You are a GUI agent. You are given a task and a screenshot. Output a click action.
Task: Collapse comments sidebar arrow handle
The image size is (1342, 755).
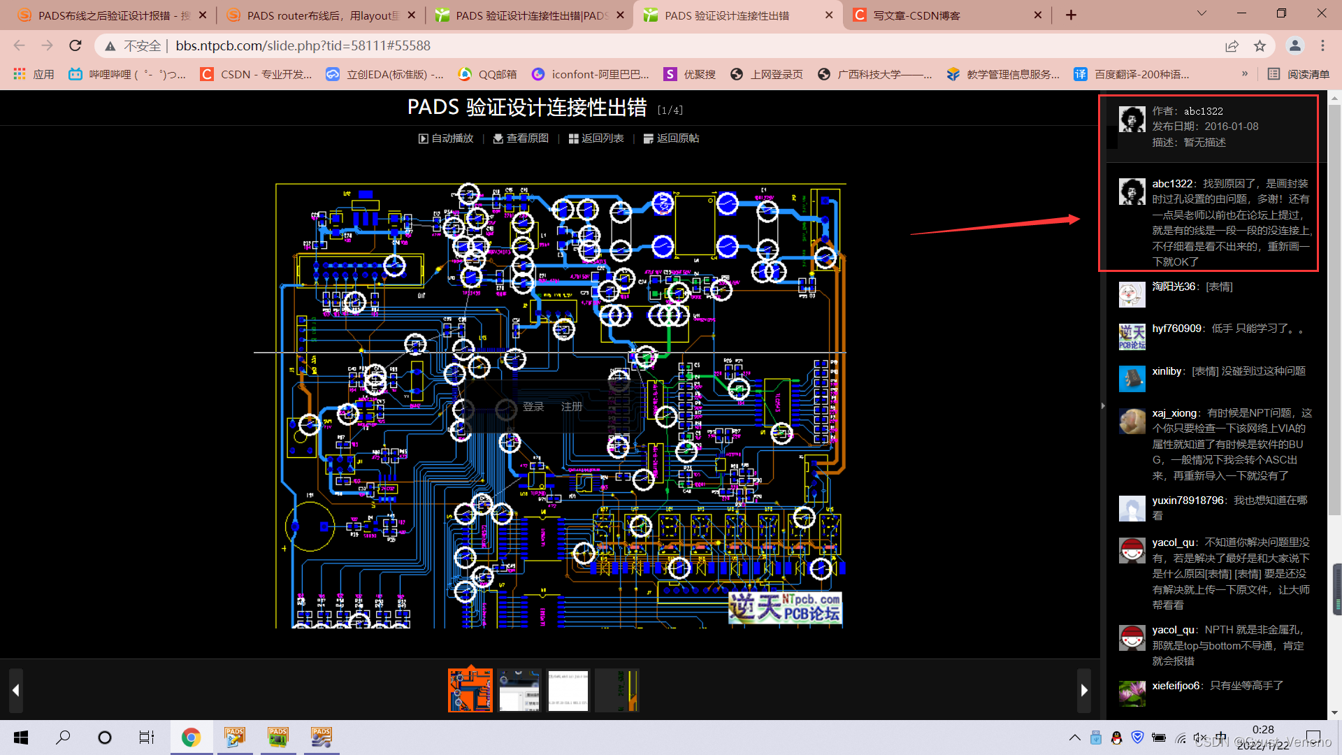[x=1103, y=405]
